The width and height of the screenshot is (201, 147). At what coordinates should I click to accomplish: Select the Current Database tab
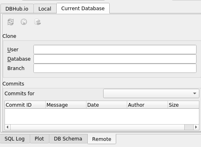[83, 8]
